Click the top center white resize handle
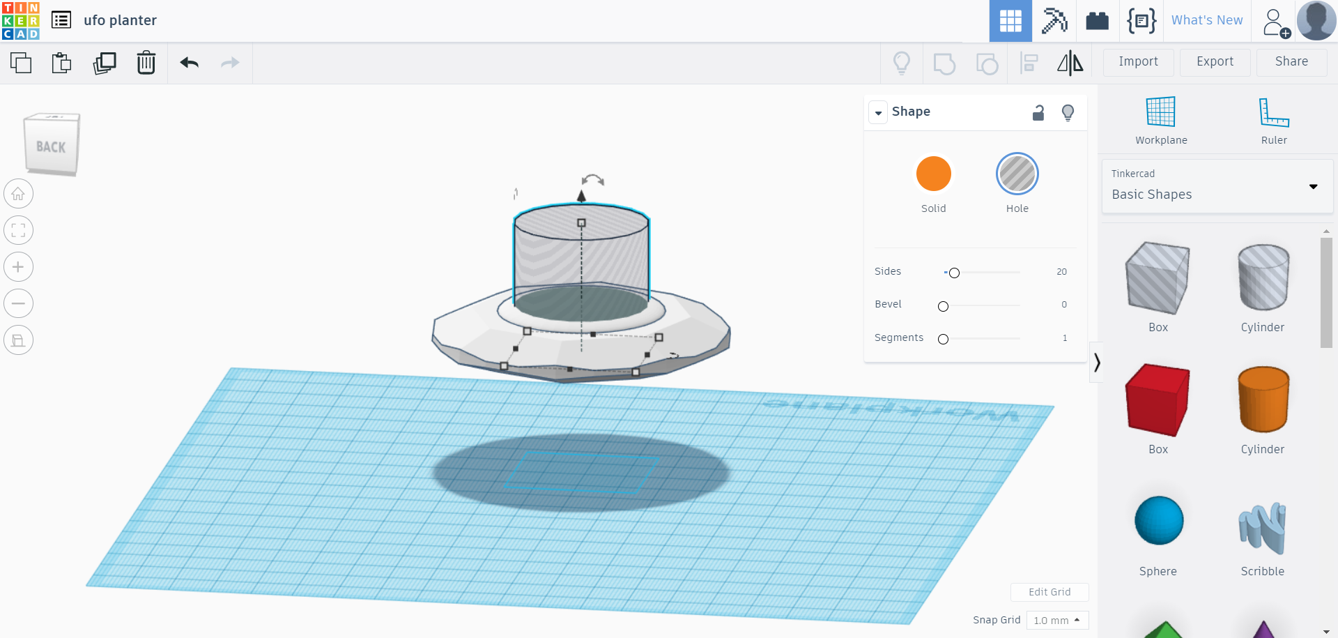This screenshot has width=1338, height=638. (x=581, y=223)
